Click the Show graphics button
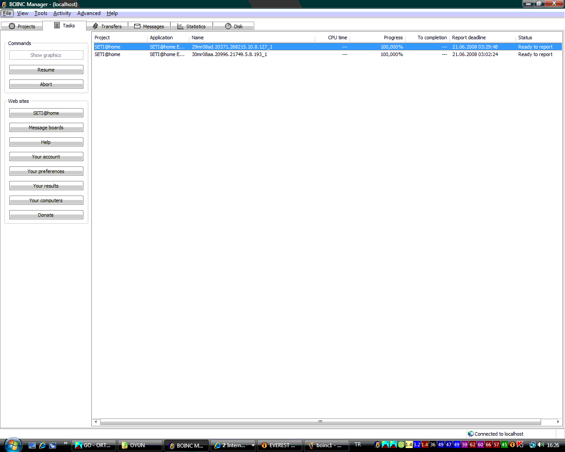 (x=46, y=55)
